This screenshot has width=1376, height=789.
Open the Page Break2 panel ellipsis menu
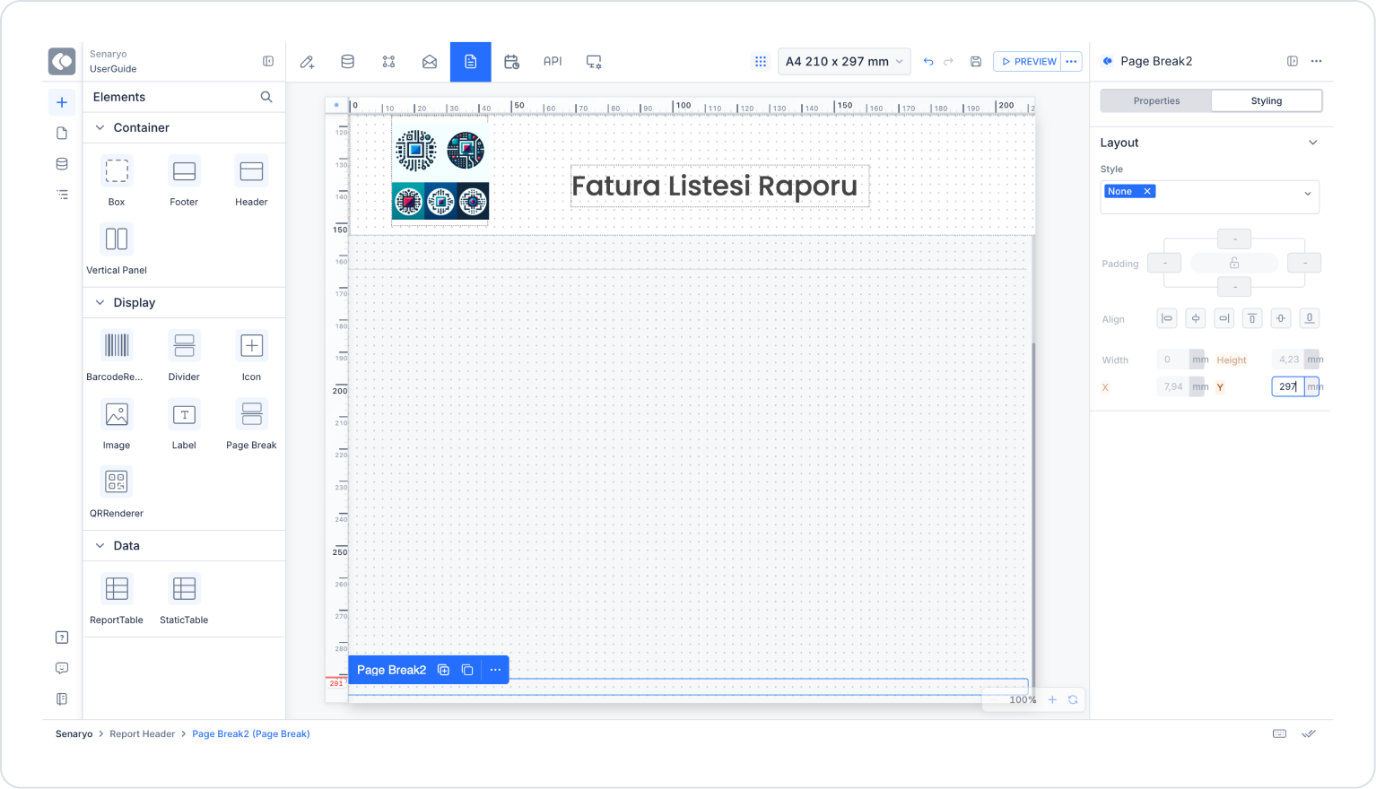1317,61
